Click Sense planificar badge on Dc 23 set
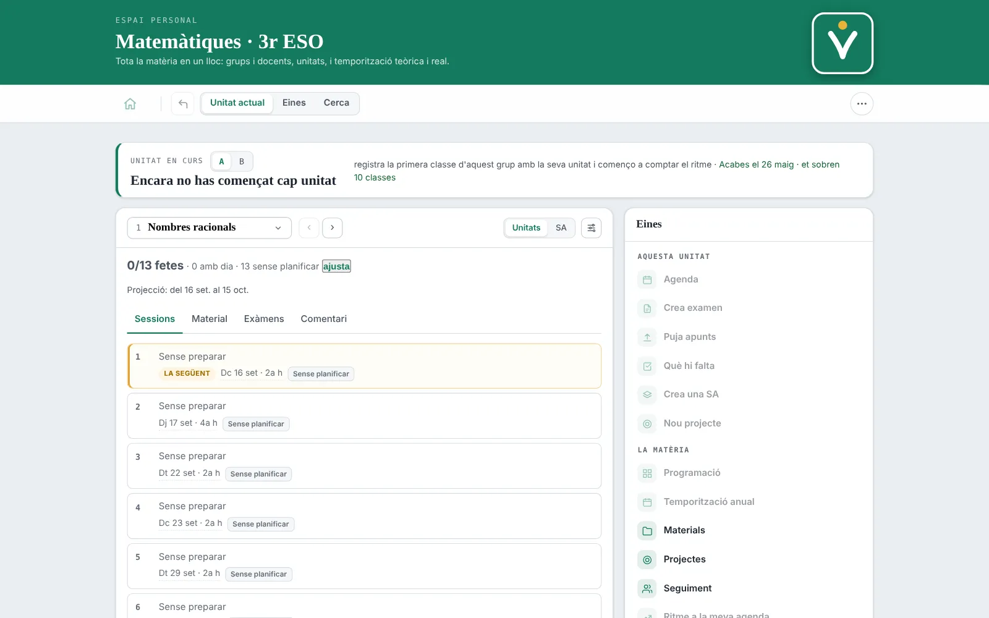This screenshot has width=989, height=618. (261, 524)
